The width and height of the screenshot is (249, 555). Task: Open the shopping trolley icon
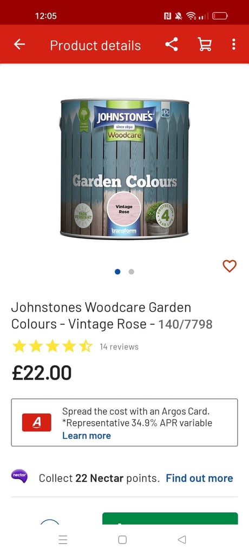pyautogui.click(x=205, y=44)
